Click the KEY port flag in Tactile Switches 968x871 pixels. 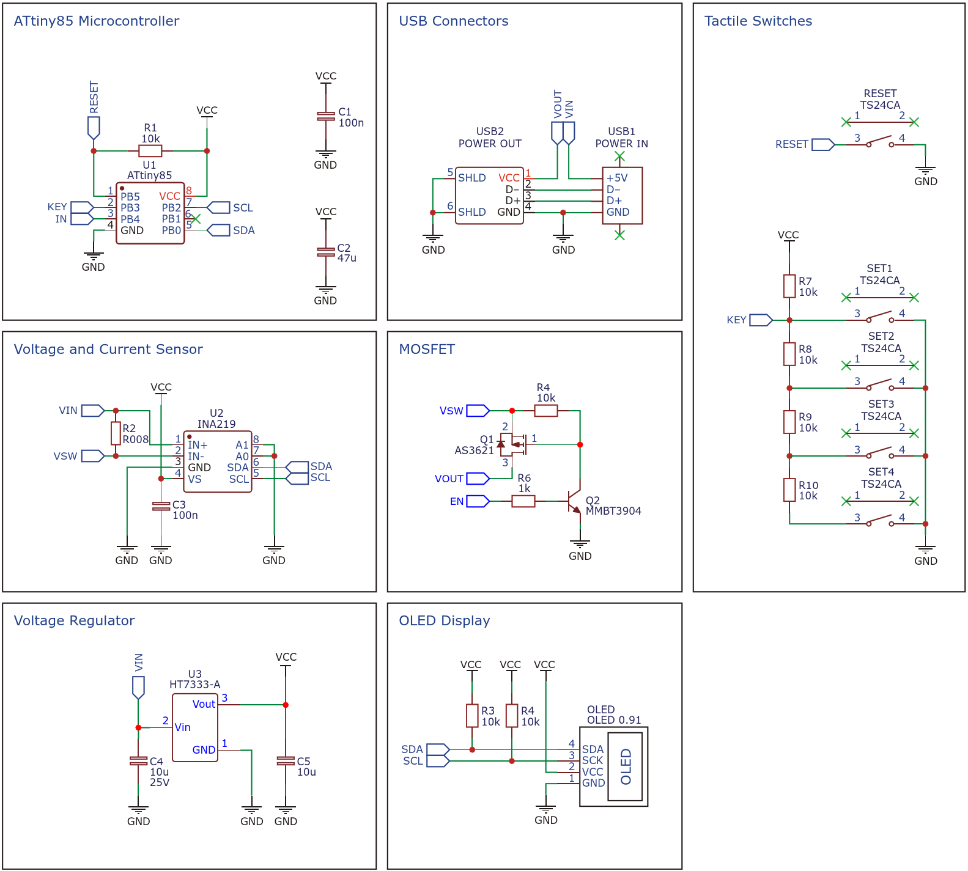coord(761,320)
